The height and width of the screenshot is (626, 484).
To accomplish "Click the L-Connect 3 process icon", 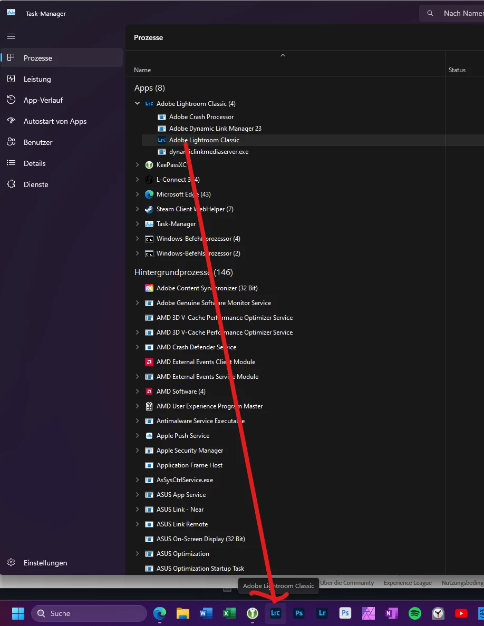I will (149, 180).
